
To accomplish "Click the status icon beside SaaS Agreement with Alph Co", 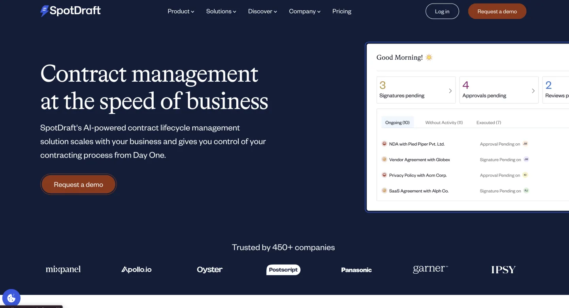I will [x=384, y=191].
